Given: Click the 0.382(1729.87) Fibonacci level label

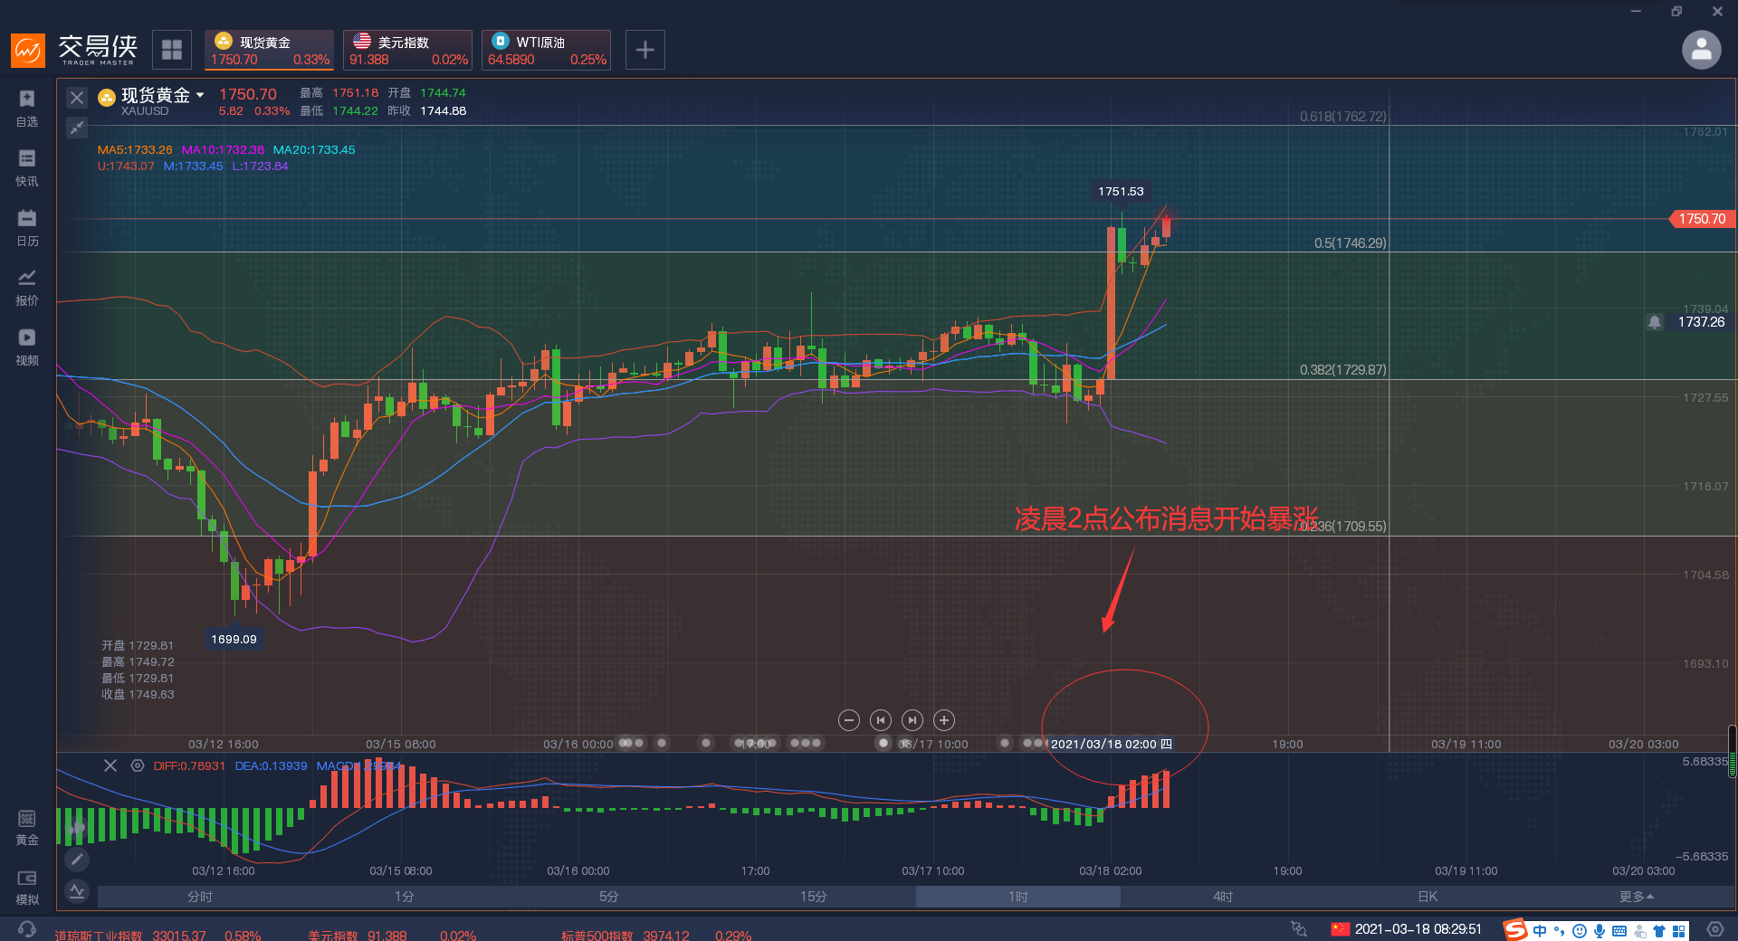Looking at the screenshot, I should point(1342,370).
